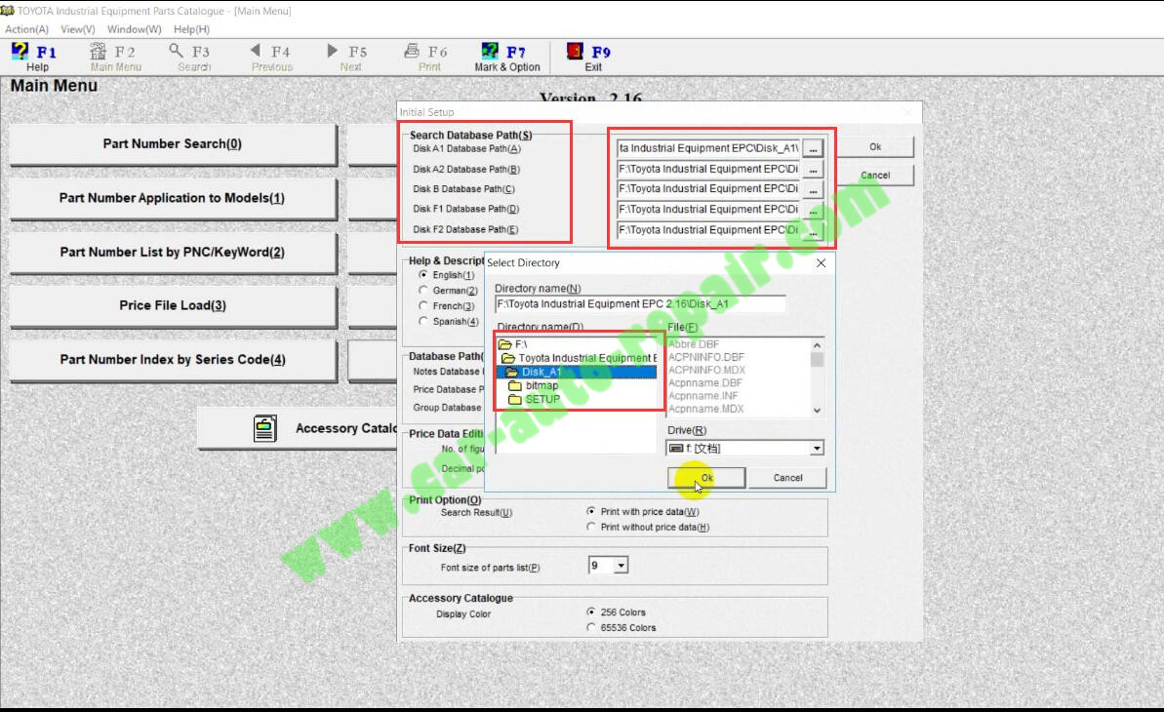The height and width of the screenshot is (712, 1164).
Task: Open Price File Load(3)
Action: pos(173,306)
